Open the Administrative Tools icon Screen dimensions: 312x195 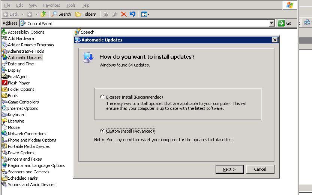click(4, 51)
